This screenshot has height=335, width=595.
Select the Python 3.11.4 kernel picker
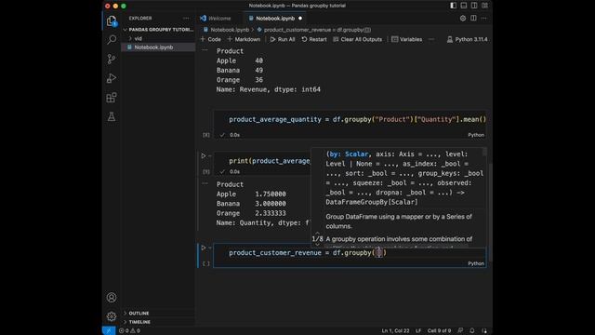467,39
